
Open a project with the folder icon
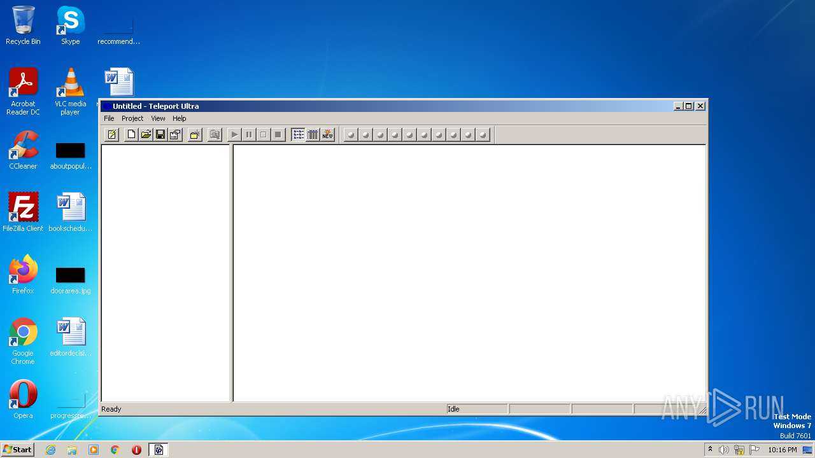[x=146, y=134]
